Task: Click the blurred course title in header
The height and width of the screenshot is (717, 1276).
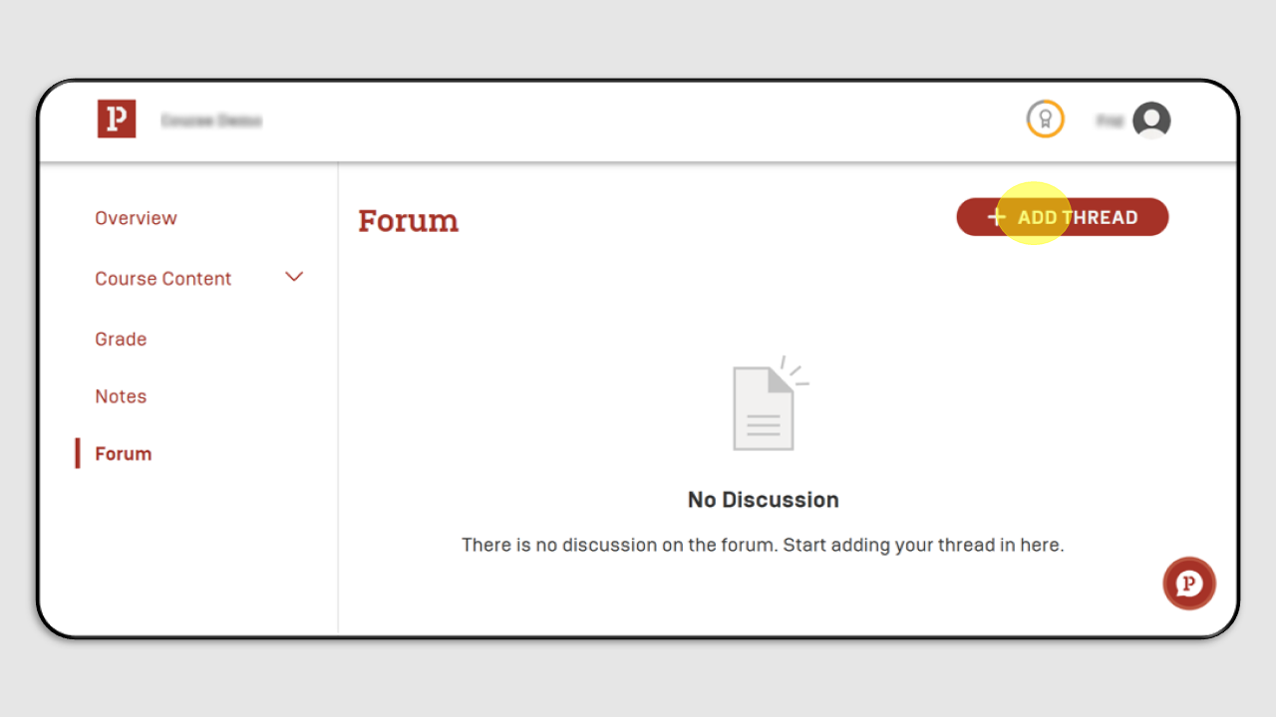Action: pos(211,120)
